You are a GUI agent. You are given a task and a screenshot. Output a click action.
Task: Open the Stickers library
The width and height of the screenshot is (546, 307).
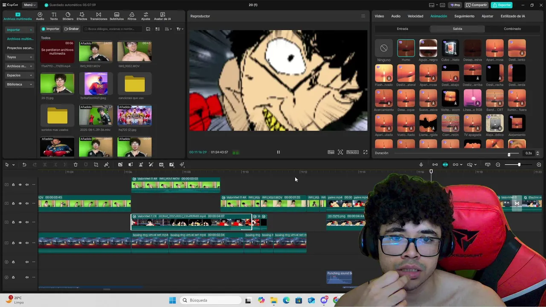pyautogui.click(x=68, y=16)
